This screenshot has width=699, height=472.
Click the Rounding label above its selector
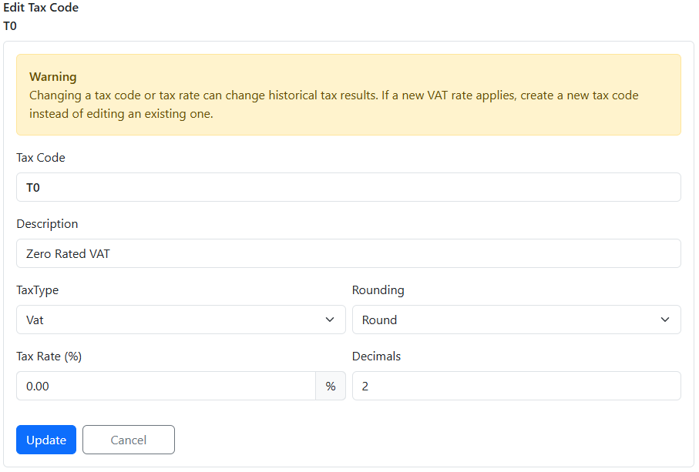(378, 290)
